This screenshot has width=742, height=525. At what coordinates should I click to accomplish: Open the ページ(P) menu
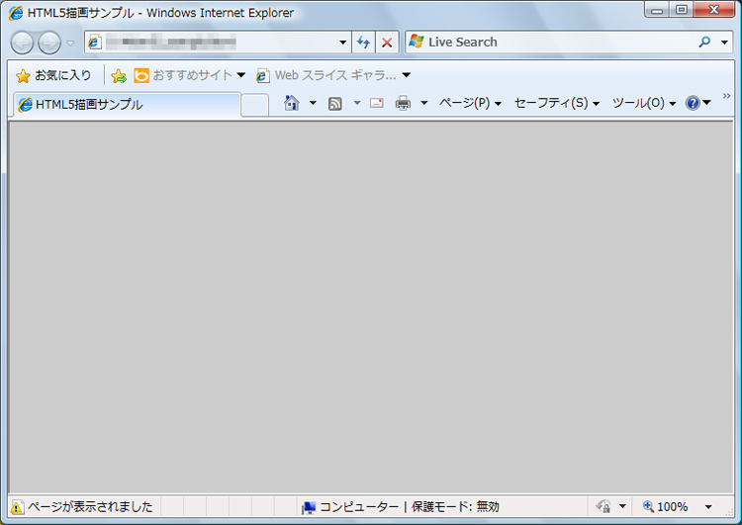click(470, 103)
